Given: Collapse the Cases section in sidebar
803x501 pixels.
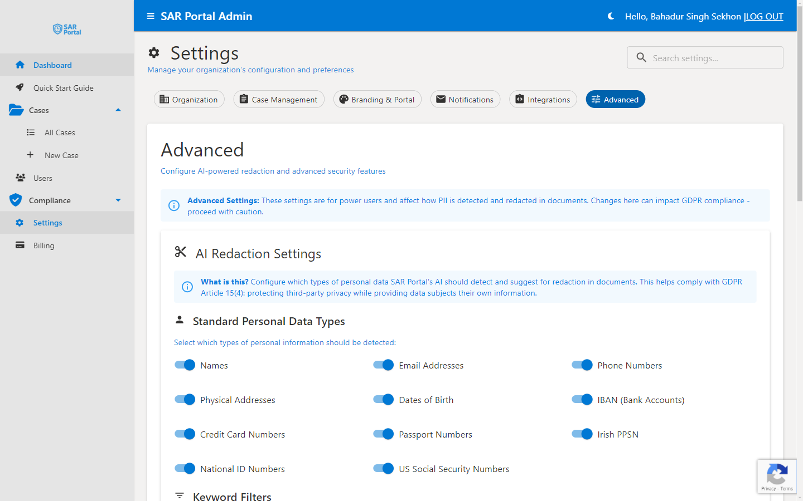Looking at the screenshot, I should (x=118, y=110).
